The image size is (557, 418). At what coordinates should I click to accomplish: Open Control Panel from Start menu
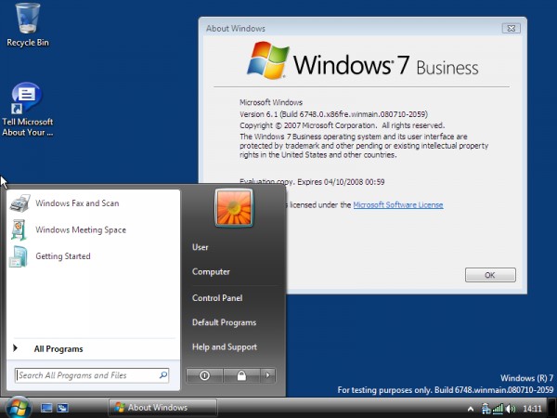click(217, 298)
